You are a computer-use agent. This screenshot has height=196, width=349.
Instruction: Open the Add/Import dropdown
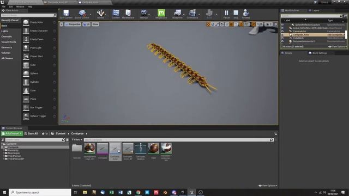click(x=12, y=133)
